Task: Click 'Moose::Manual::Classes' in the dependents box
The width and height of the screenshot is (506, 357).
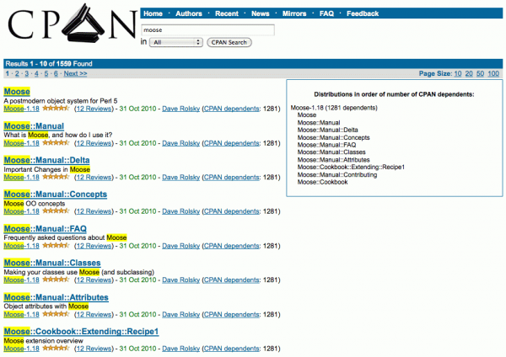Action: coord(331,152)
